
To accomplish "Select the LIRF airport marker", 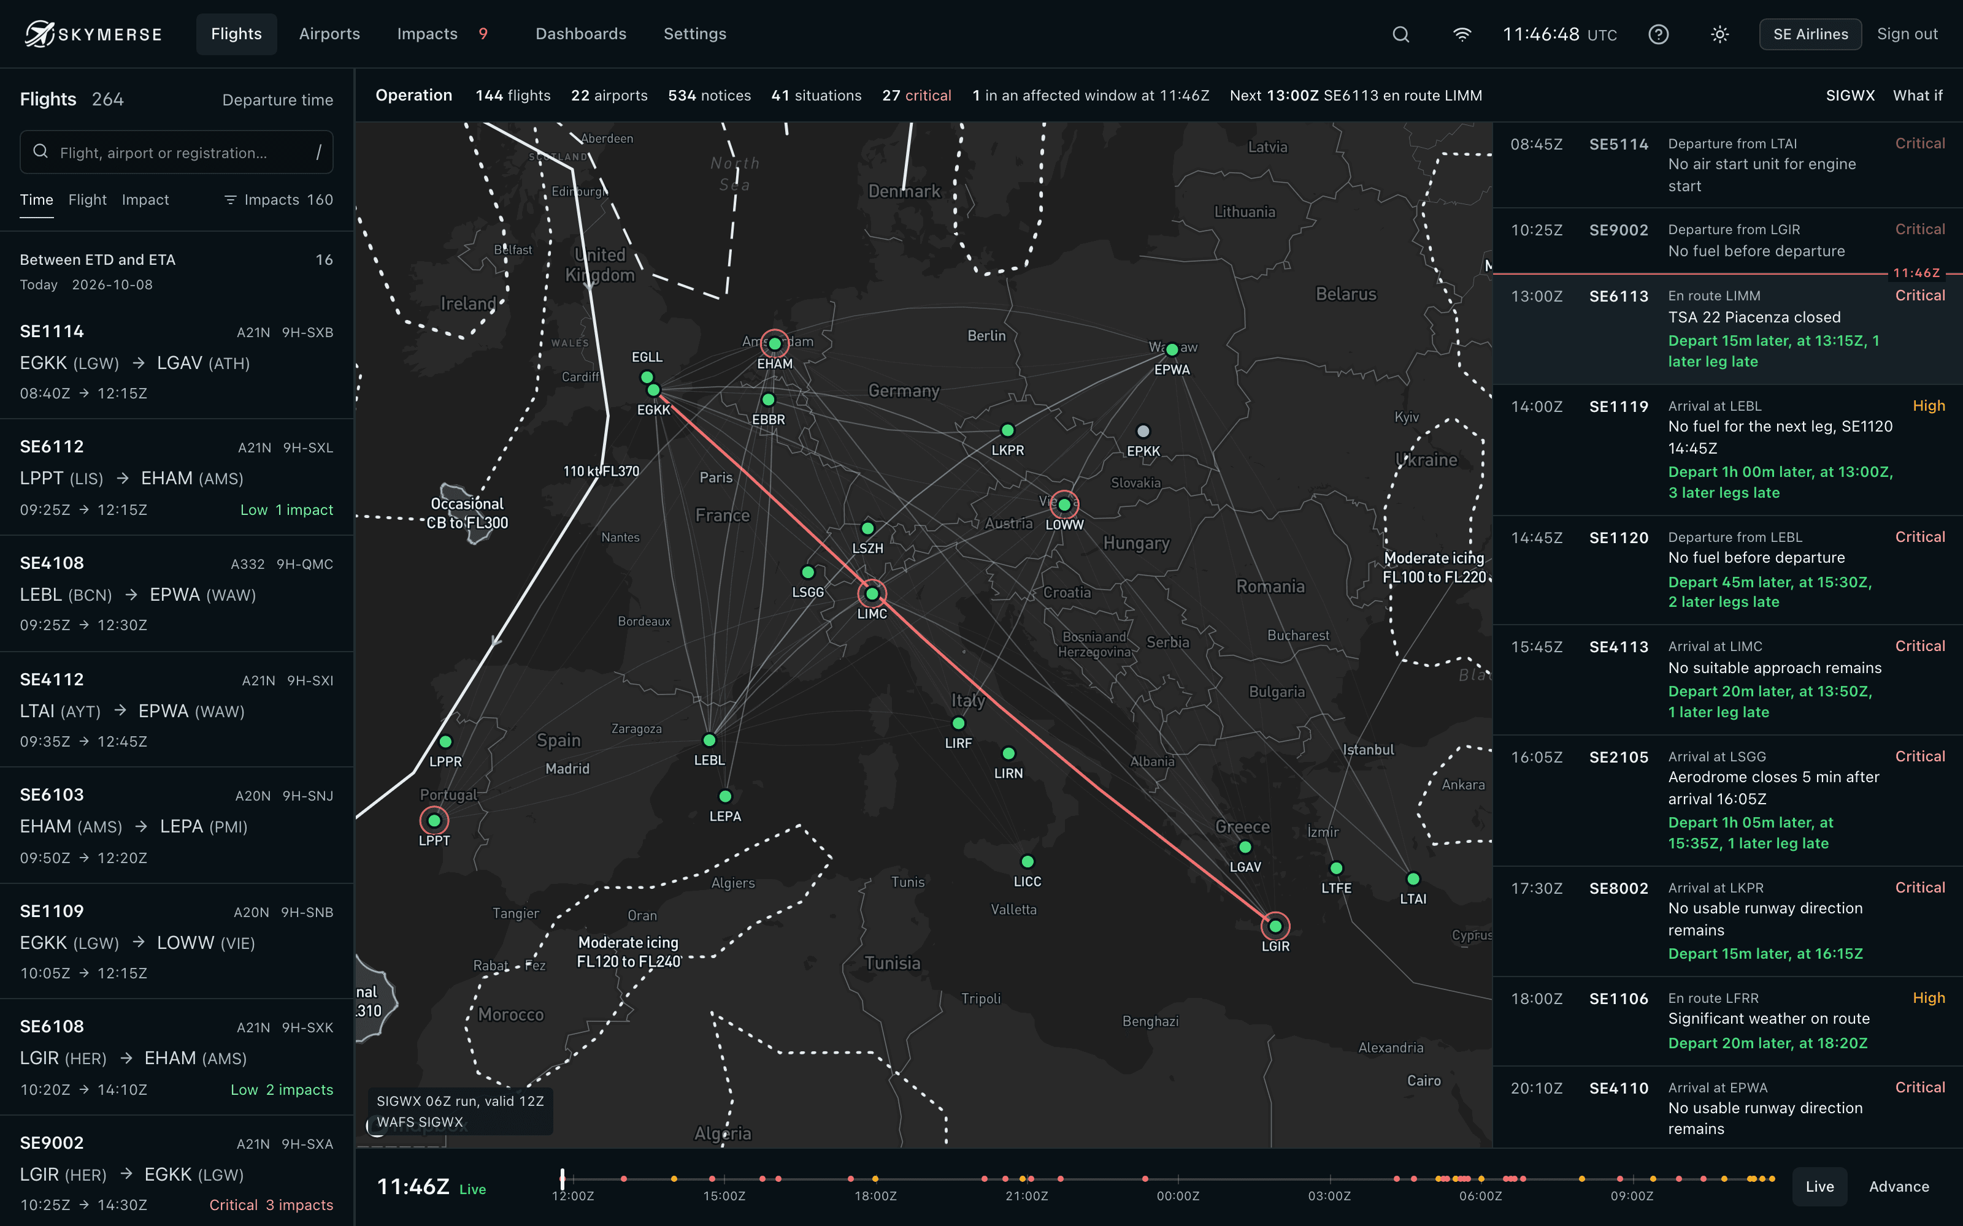I will pyautogui.click(x=959, y=723).
